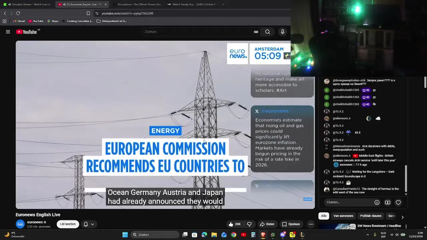Open the Euronews English Live video title
The image size is (427, 240).
point(38,215)
